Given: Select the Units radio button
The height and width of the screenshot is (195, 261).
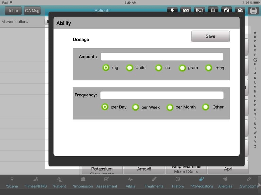Looking at the screenshot, I should click(129, 68).
